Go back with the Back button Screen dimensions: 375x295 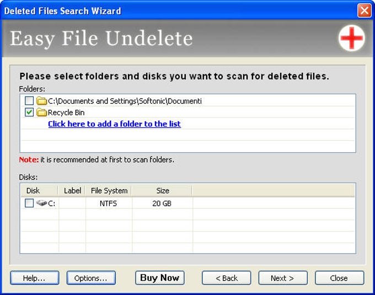pyautogui.click(x=226, y=278)
